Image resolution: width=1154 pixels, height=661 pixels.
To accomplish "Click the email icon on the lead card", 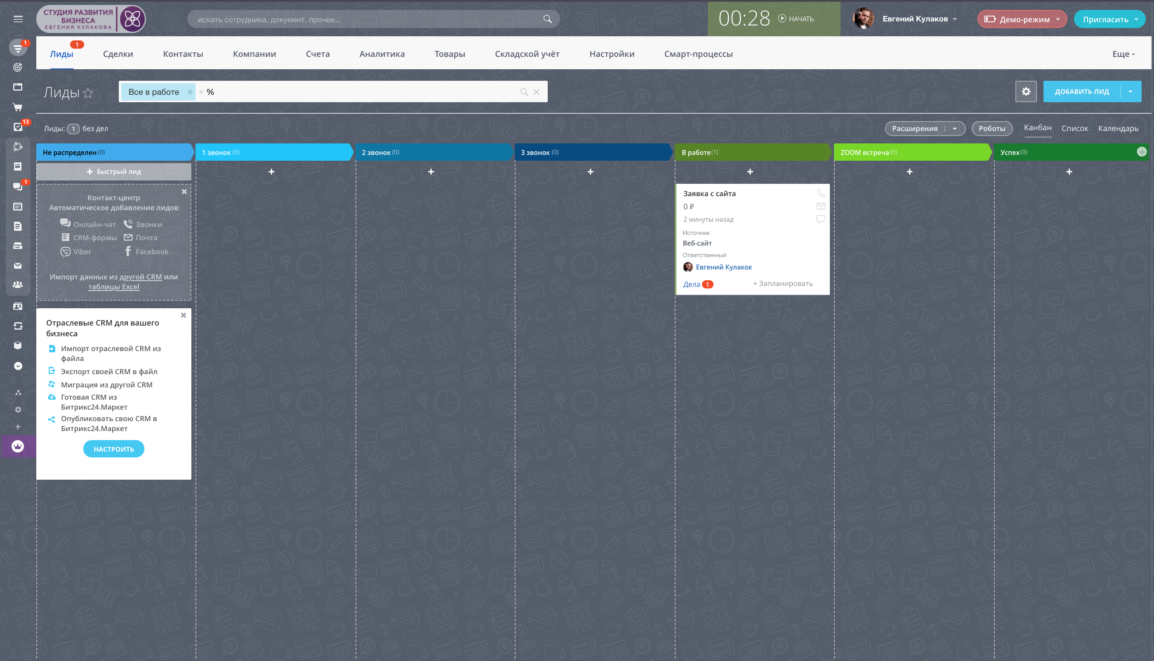I will pos(820,206).
